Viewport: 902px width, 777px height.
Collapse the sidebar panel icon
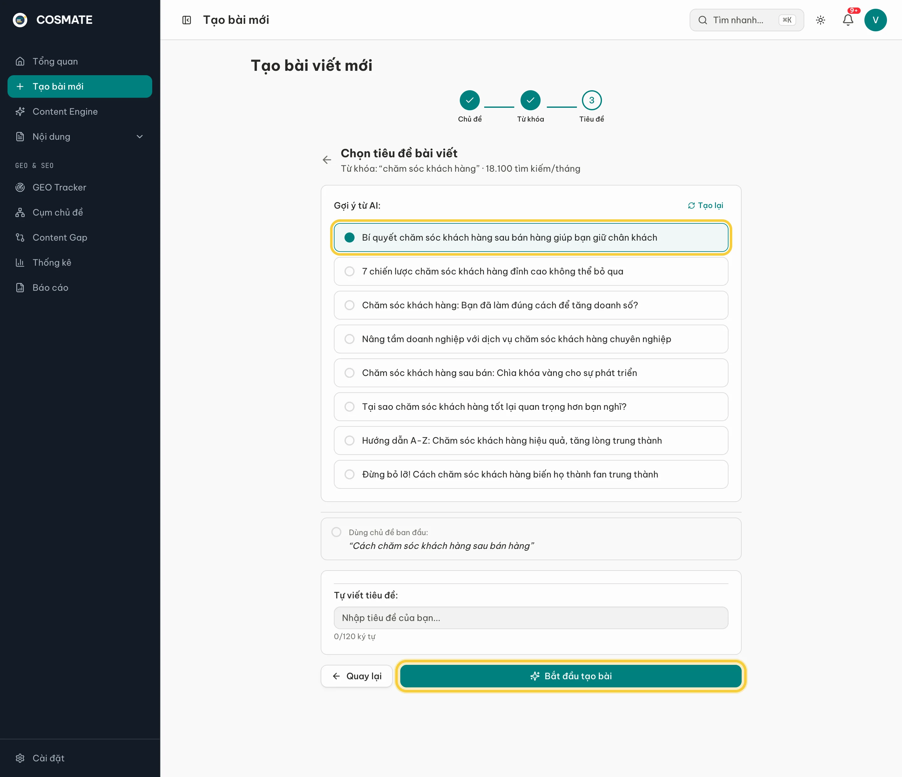pyautogui.click(x=187, y=20)
